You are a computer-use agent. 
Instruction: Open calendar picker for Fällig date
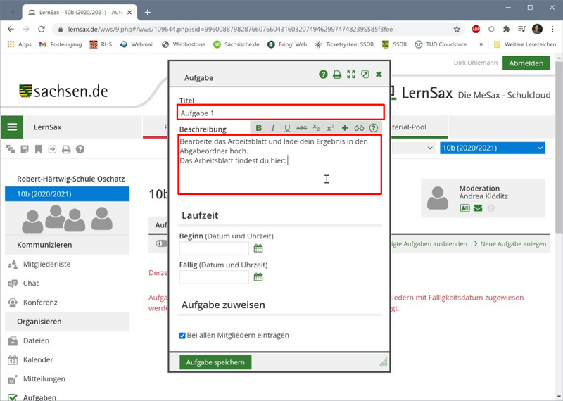258,277
